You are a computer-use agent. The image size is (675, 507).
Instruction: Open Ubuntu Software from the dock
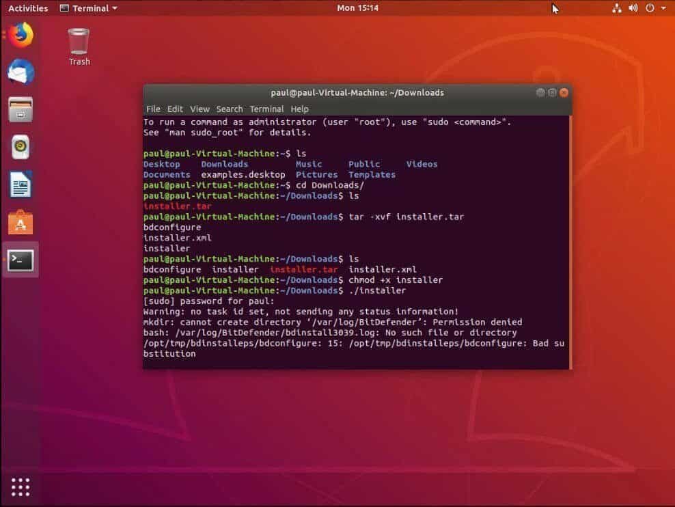[20, 223]
